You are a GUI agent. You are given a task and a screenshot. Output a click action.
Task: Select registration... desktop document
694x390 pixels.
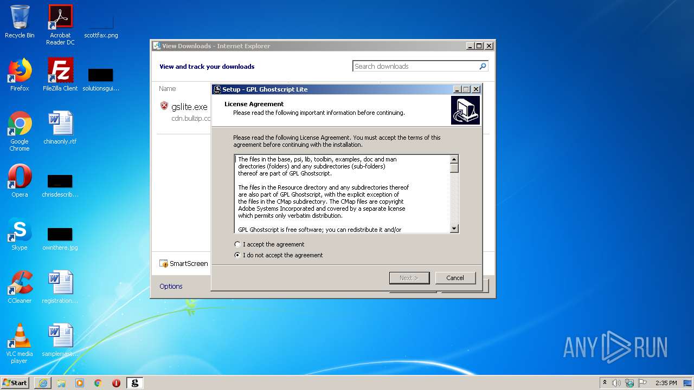click(60, 287)
